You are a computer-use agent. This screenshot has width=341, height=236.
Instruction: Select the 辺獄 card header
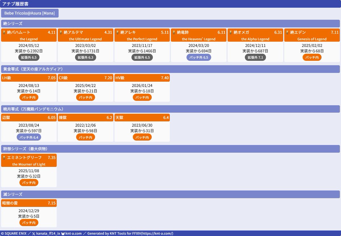pyautogui.click(x=29, y=118)
